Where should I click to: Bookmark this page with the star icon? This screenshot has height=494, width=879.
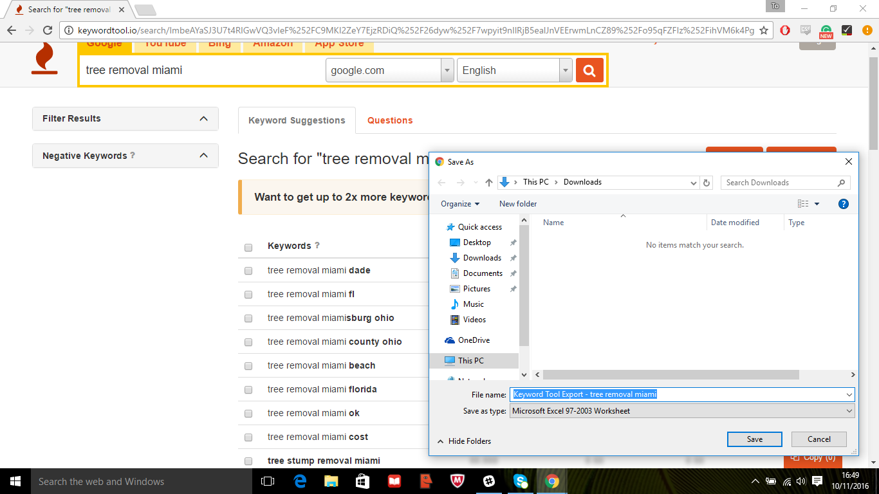tap(764, 30)
